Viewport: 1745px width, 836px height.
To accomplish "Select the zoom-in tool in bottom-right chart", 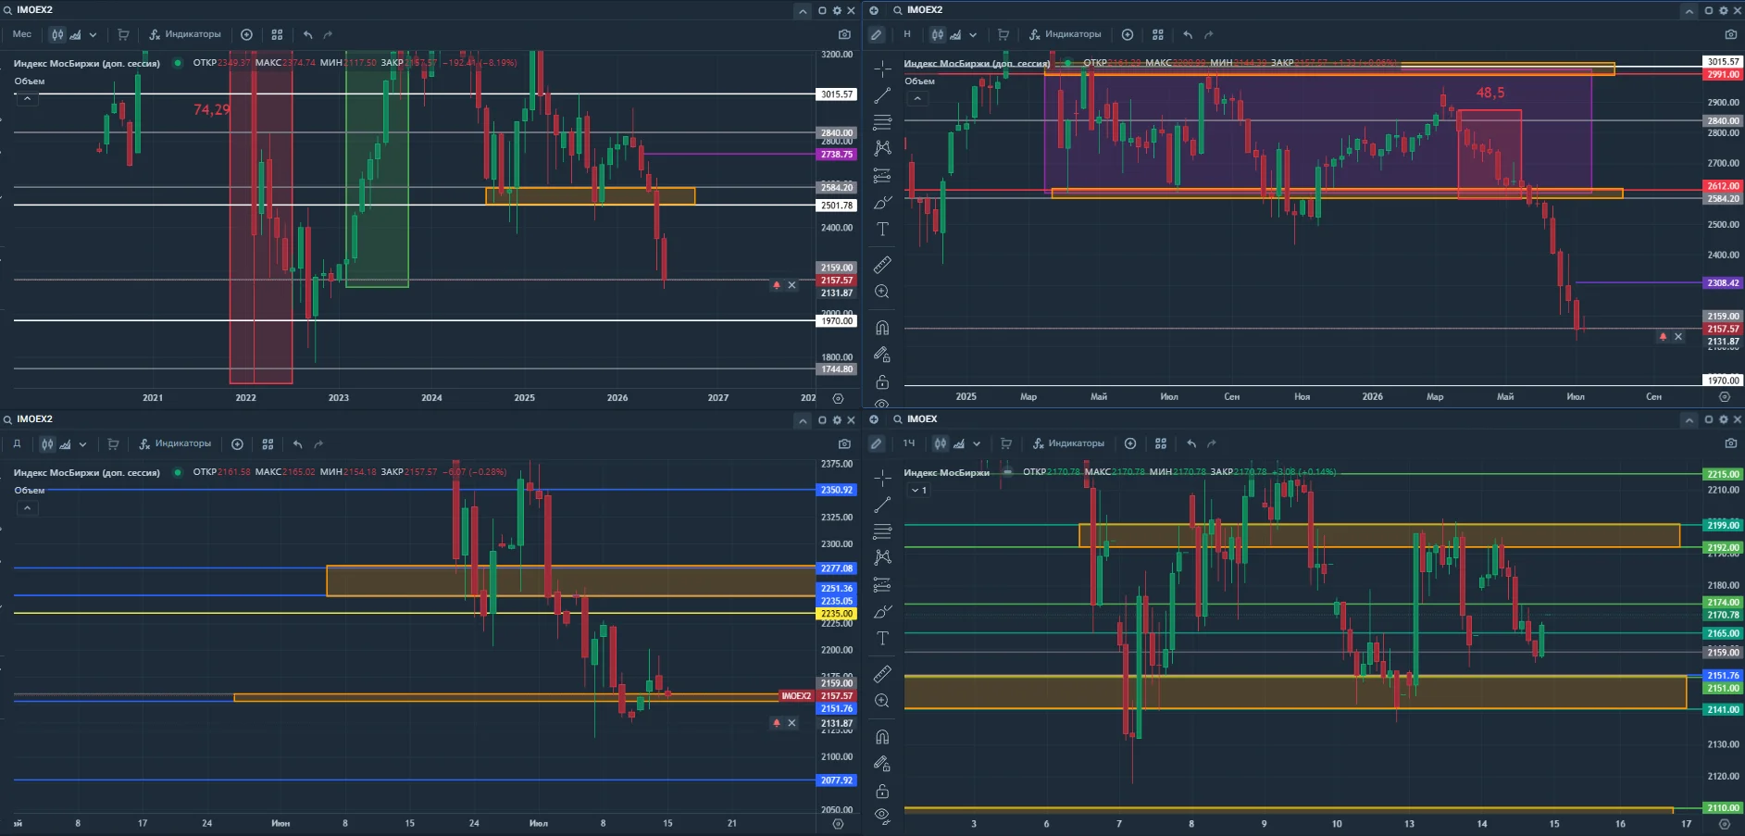I will [882, 701].
